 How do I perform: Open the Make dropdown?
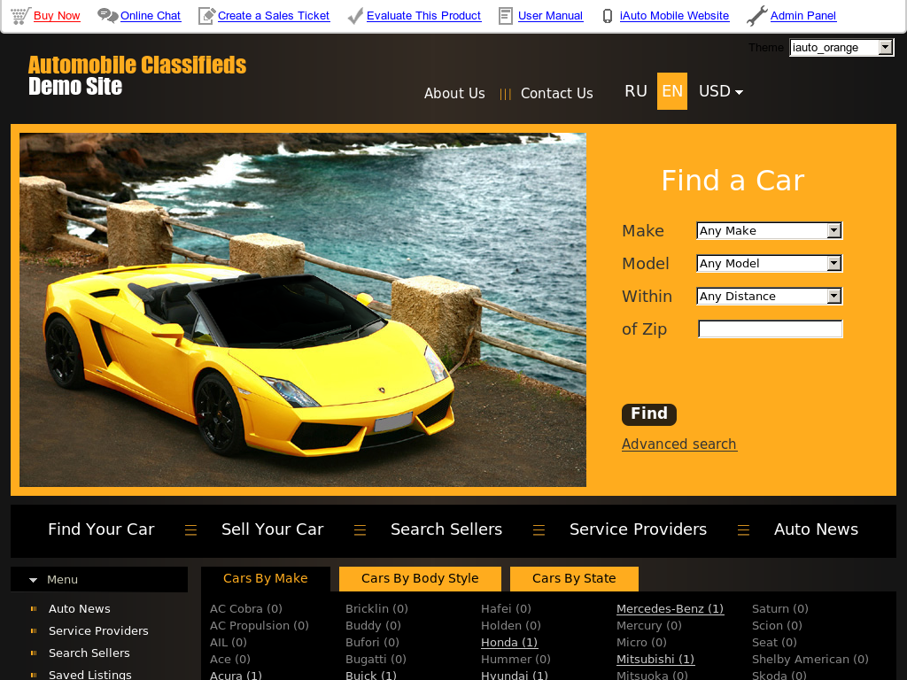pos(769,231)
